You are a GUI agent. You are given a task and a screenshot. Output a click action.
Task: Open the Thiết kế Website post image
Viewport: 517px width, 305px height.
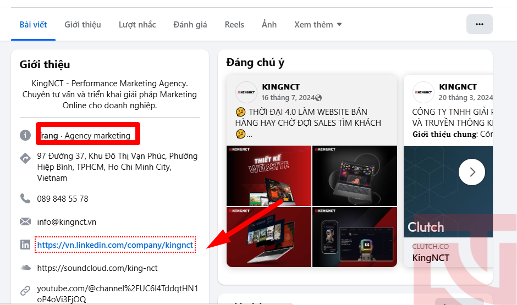(269, 176)
